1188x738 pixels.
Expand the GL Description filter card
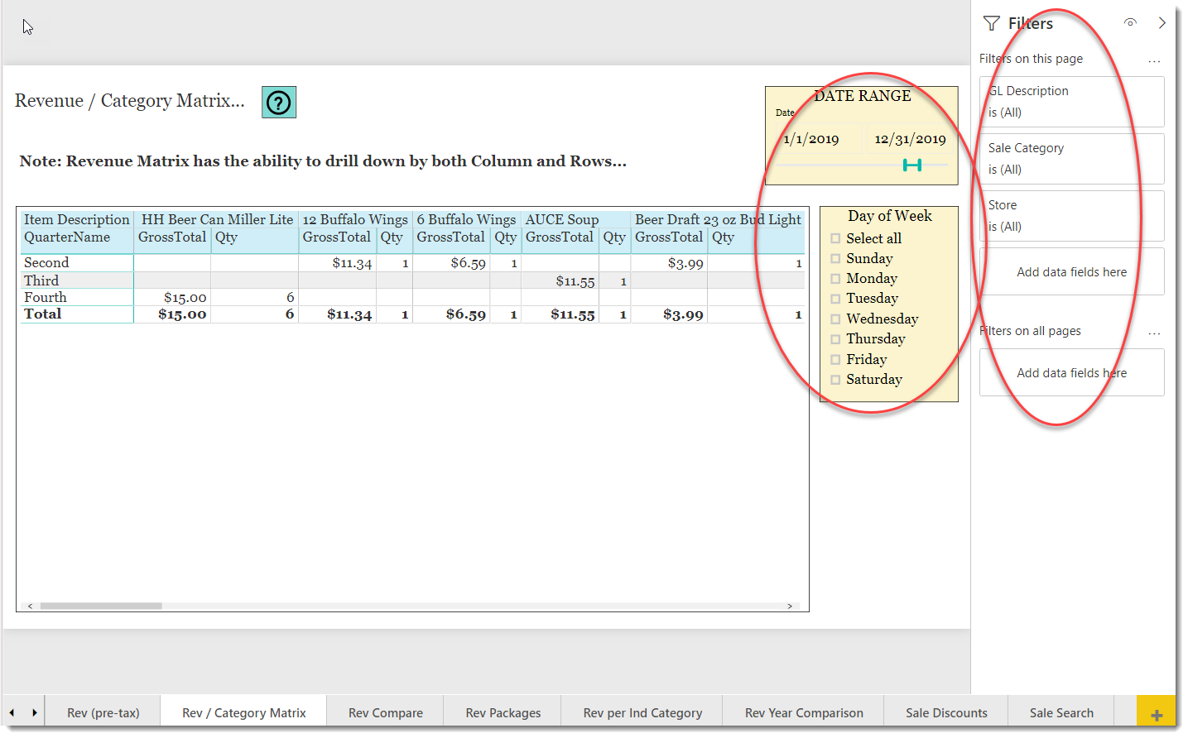point(1071,102)
